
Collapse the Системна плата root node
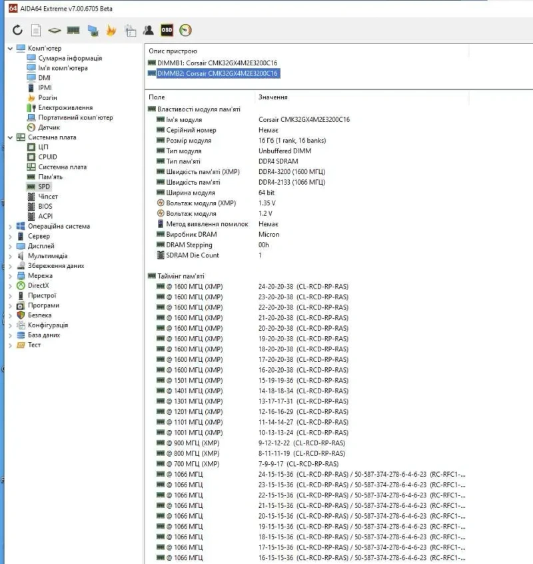point(10,137)
